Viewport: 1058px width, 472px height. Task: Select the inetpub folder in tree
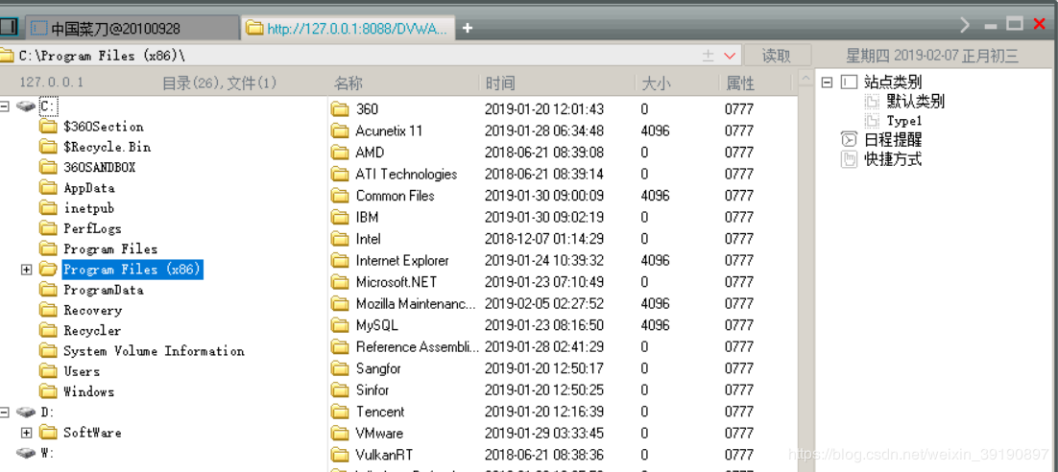point(89,208)
